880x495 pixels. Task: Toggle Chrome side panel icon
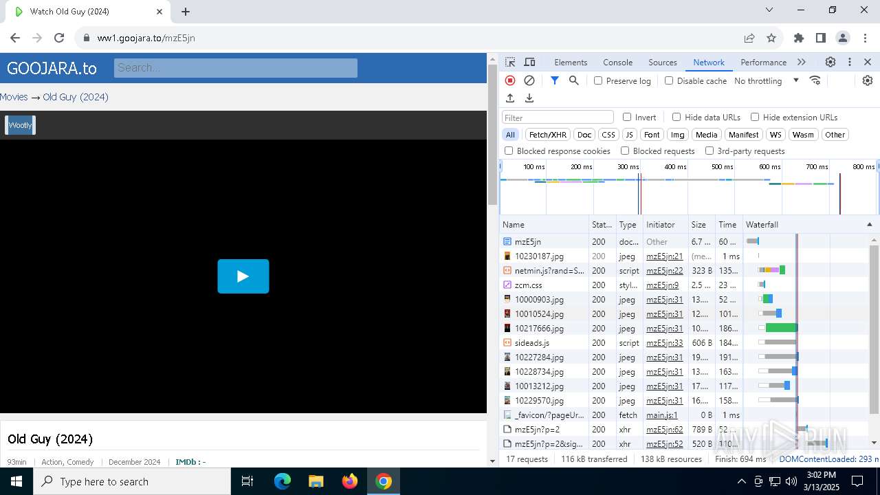click(x=821, y=38)
